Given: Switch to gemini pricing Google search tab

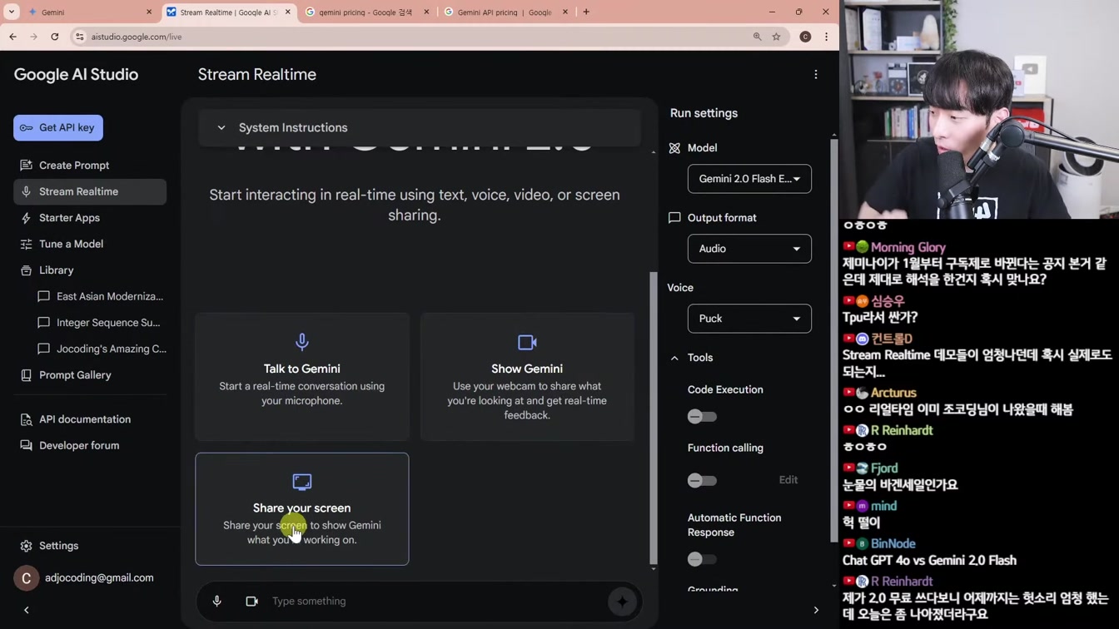Looking at the screenshot, I should tap(367, 12).
